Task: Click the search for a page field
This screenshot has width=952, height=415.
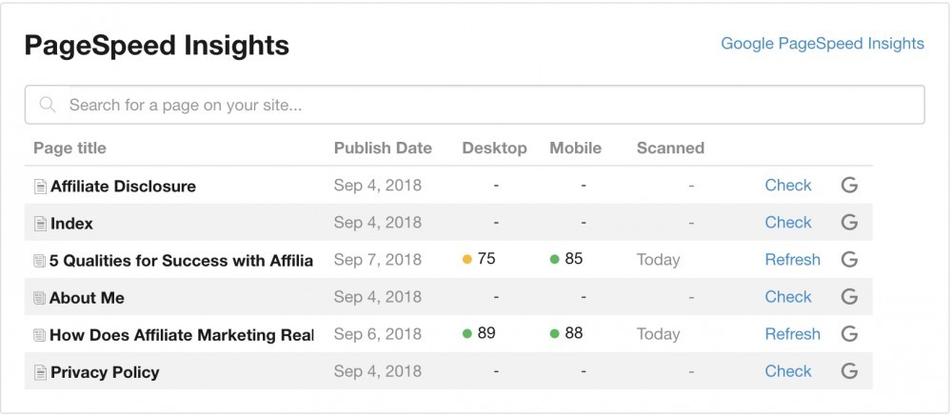Action: point(475,105)
